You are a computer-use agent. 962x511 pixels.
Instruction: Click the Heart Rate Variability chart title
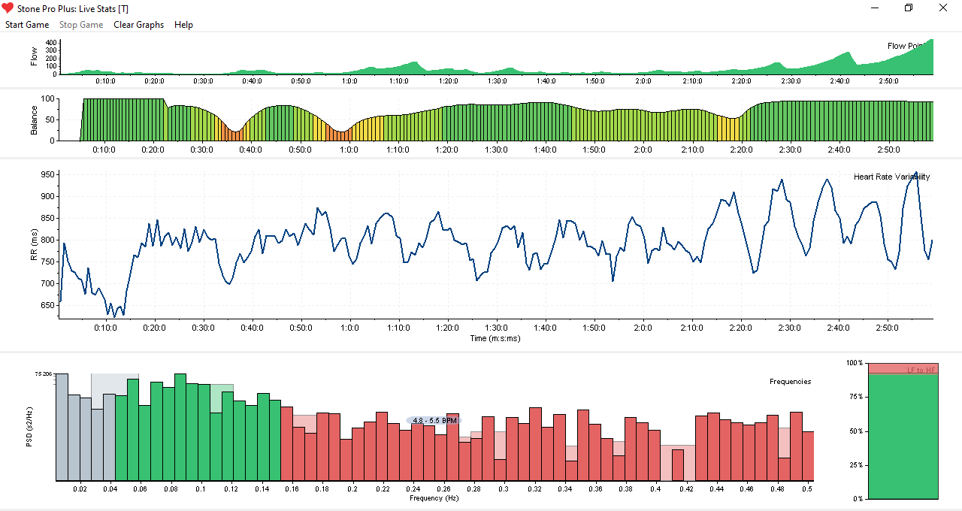893,177
